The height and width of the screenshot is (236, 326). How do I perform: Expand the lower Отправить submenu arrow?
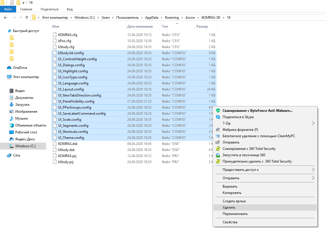pyautogui.click(x=313, y=178)
